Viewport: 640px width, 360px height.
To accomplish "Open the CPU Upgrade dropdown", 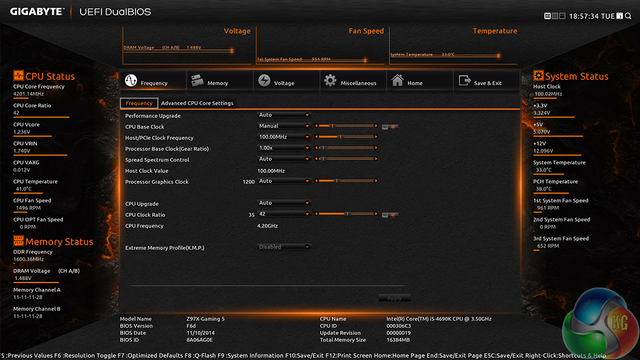I will coord(284,203).
